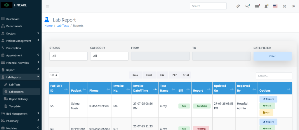The height and width of the screenshot is (130, 299).
Task: Click the link chain icon in header
Action: 238,6
